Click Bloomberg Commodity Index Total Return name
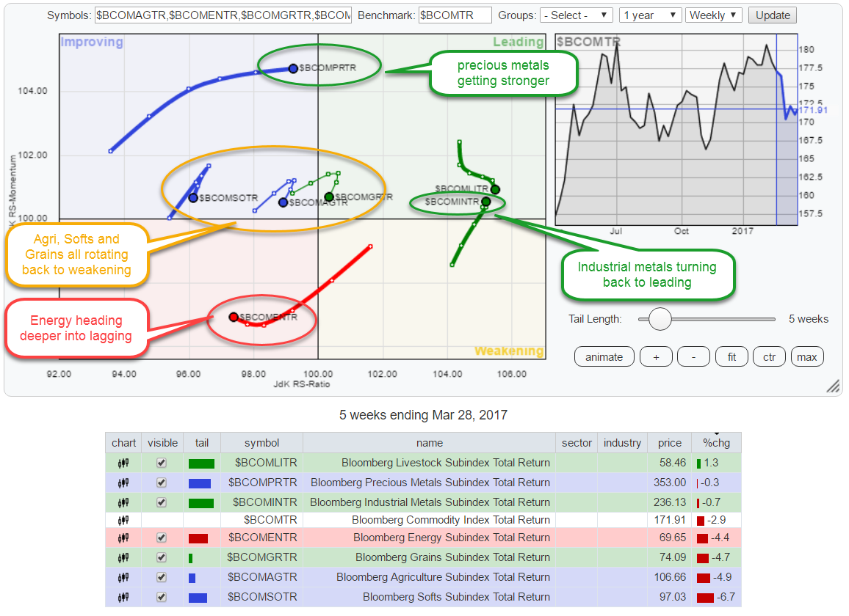 tap(450, 520)
